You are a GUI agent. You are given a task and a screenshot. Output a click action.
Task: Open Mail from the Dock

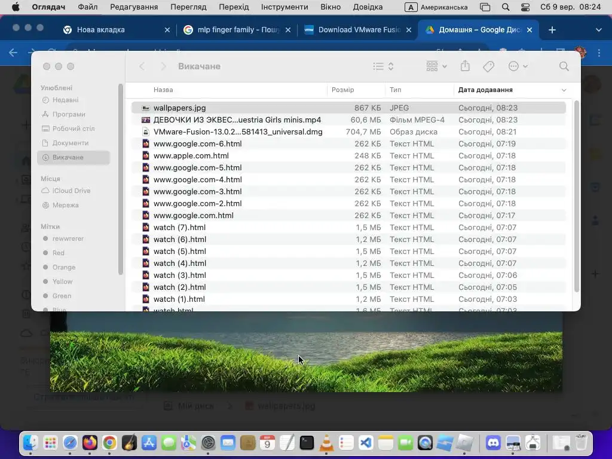(228, 443)
